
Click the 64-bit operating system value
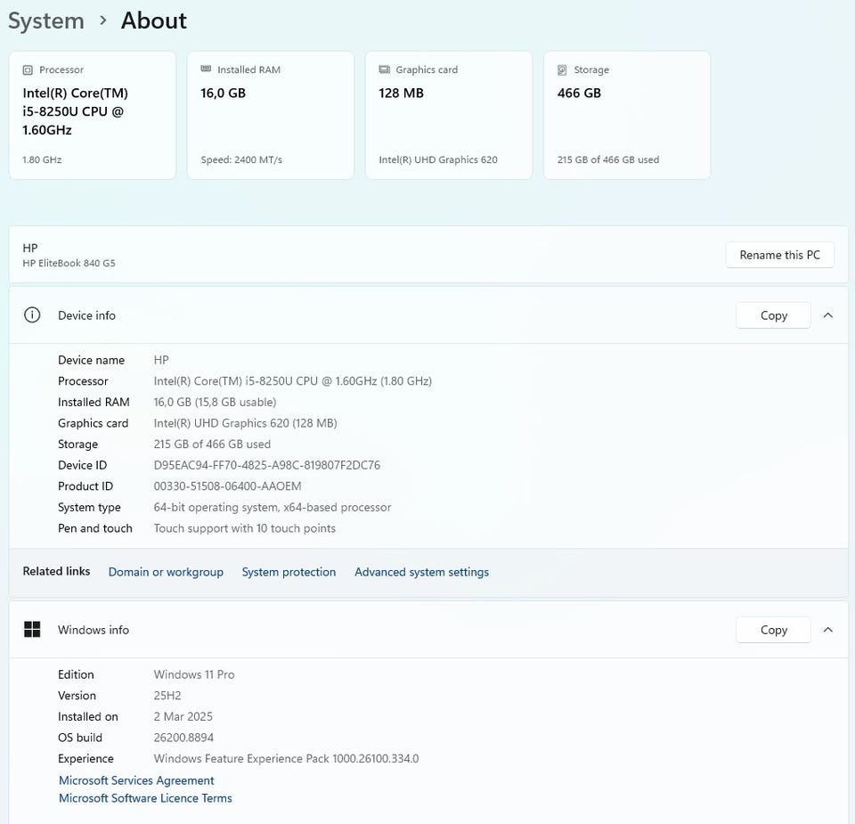click(x=273, y=507)
